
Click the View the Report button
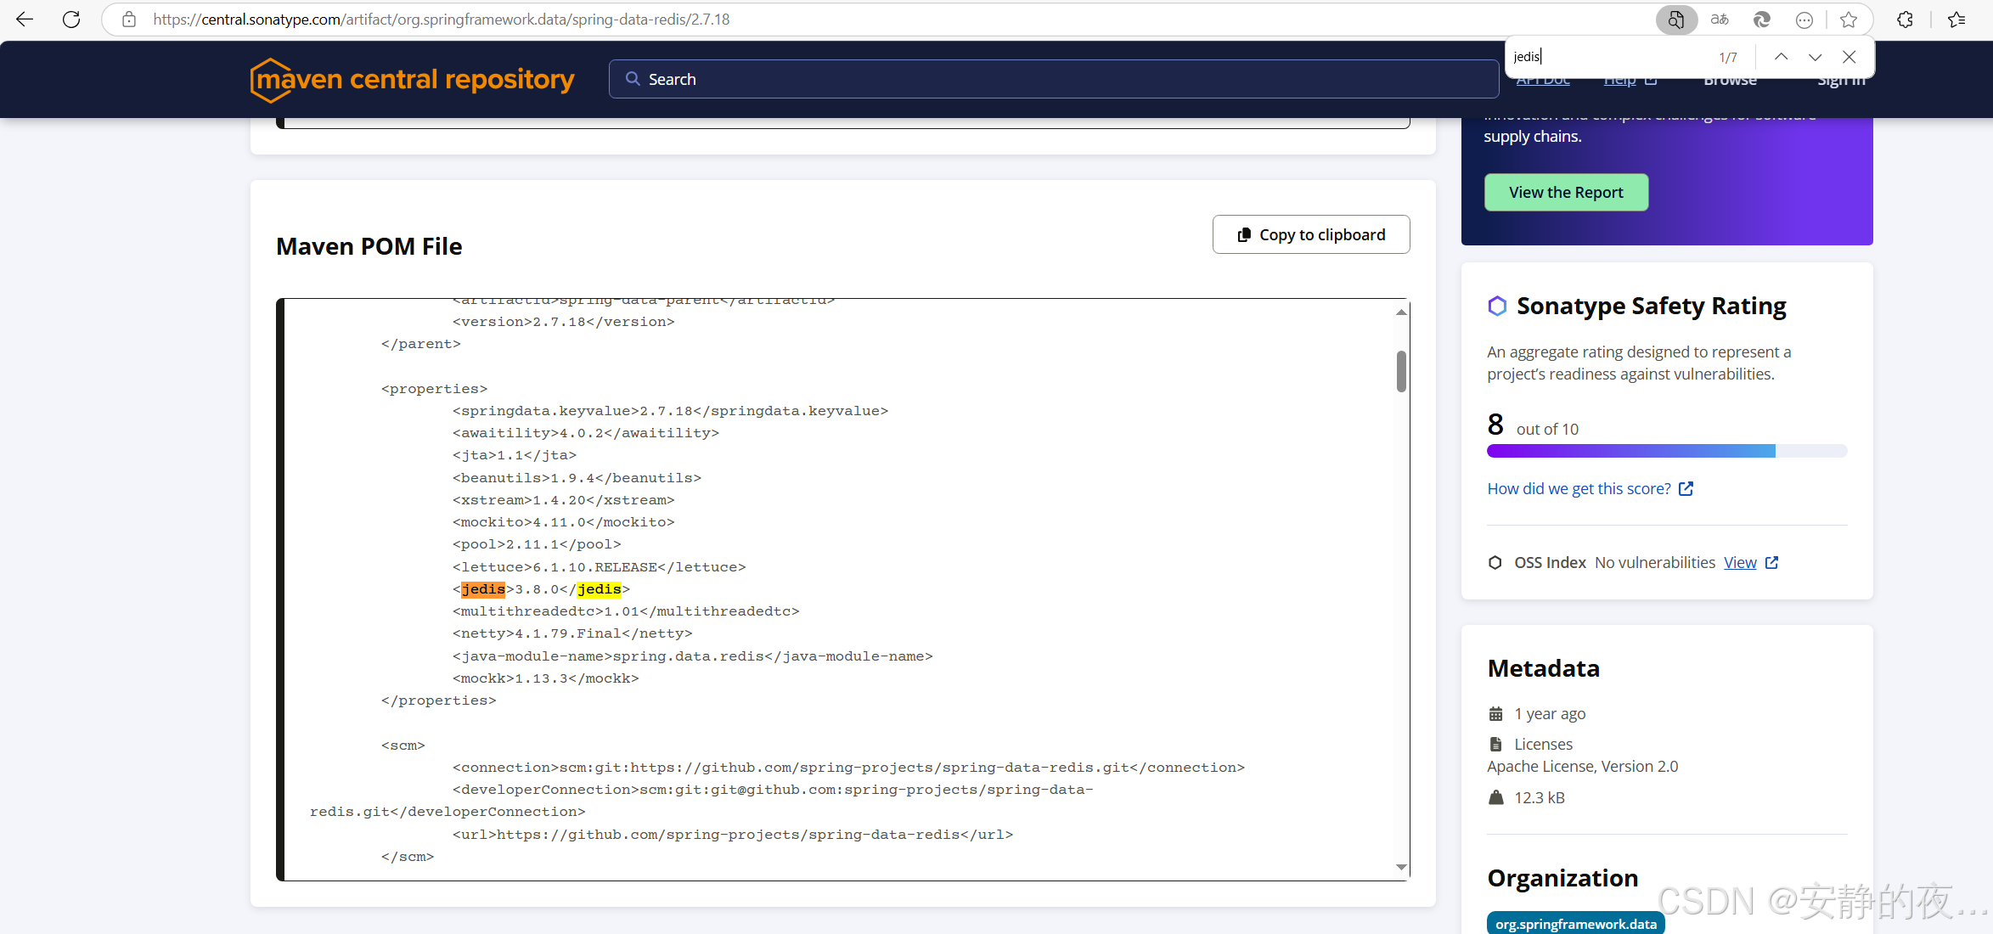(x=1566, y=192)
